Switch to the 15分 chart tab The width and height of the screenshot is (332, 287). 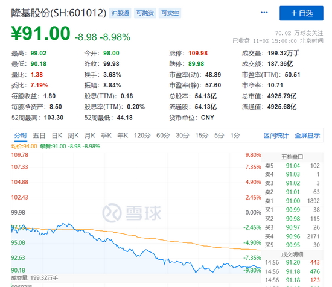point(202,135)
